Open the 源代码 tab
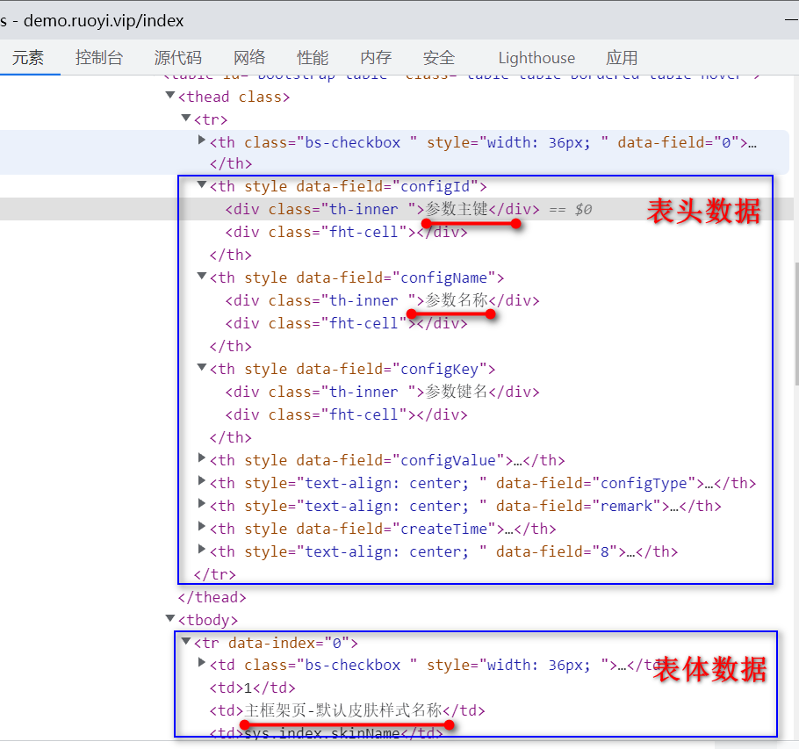 (x=178, y=58)
